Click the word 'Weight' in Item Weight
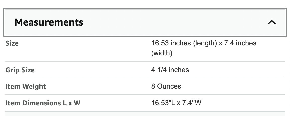Image resolution: width=290 pixels, height=116 pixels. coord(34,87)
